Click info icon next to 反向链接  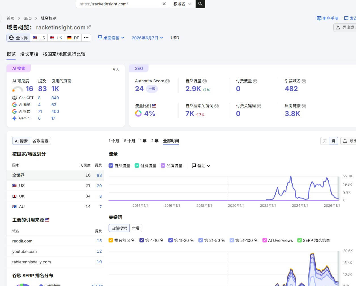[304, 106]
